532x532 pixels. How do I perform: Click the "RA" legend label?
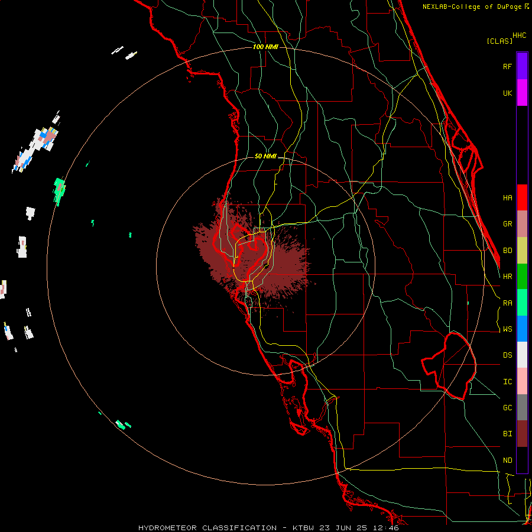point(507,303)
